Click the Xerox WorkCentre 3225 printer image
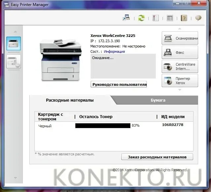This screenshot has width=211, height=192. click(61, 60)
